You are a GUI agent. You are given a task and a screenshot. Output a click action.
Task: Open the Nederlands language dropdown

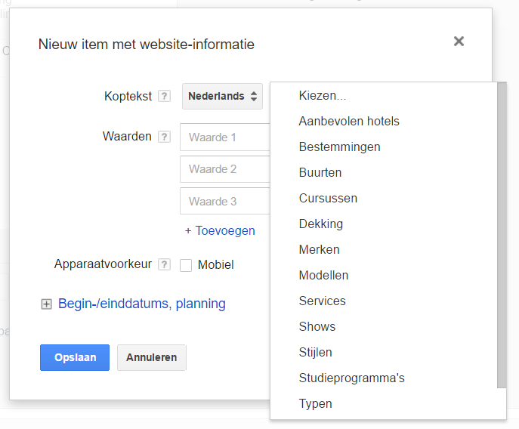[222, 97]
